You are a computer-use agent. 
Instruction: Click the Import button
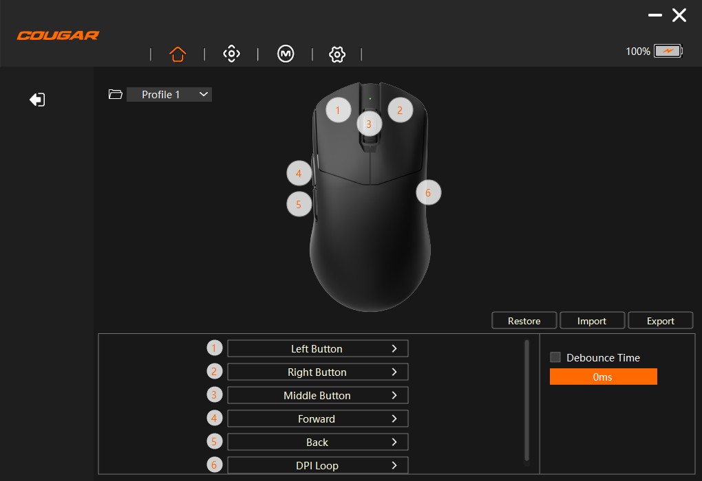(x=592, y=321)
